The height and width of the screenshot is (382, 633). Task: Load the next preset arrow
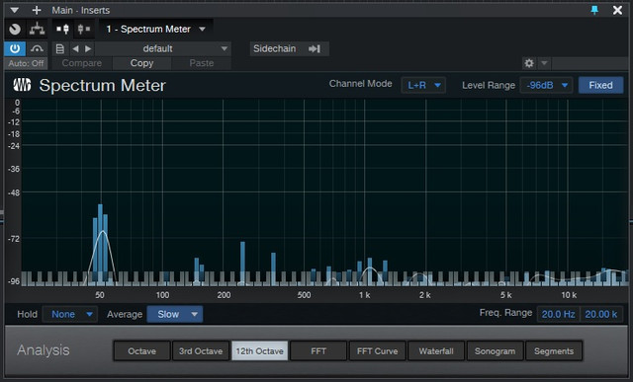(x=88, y=48)
